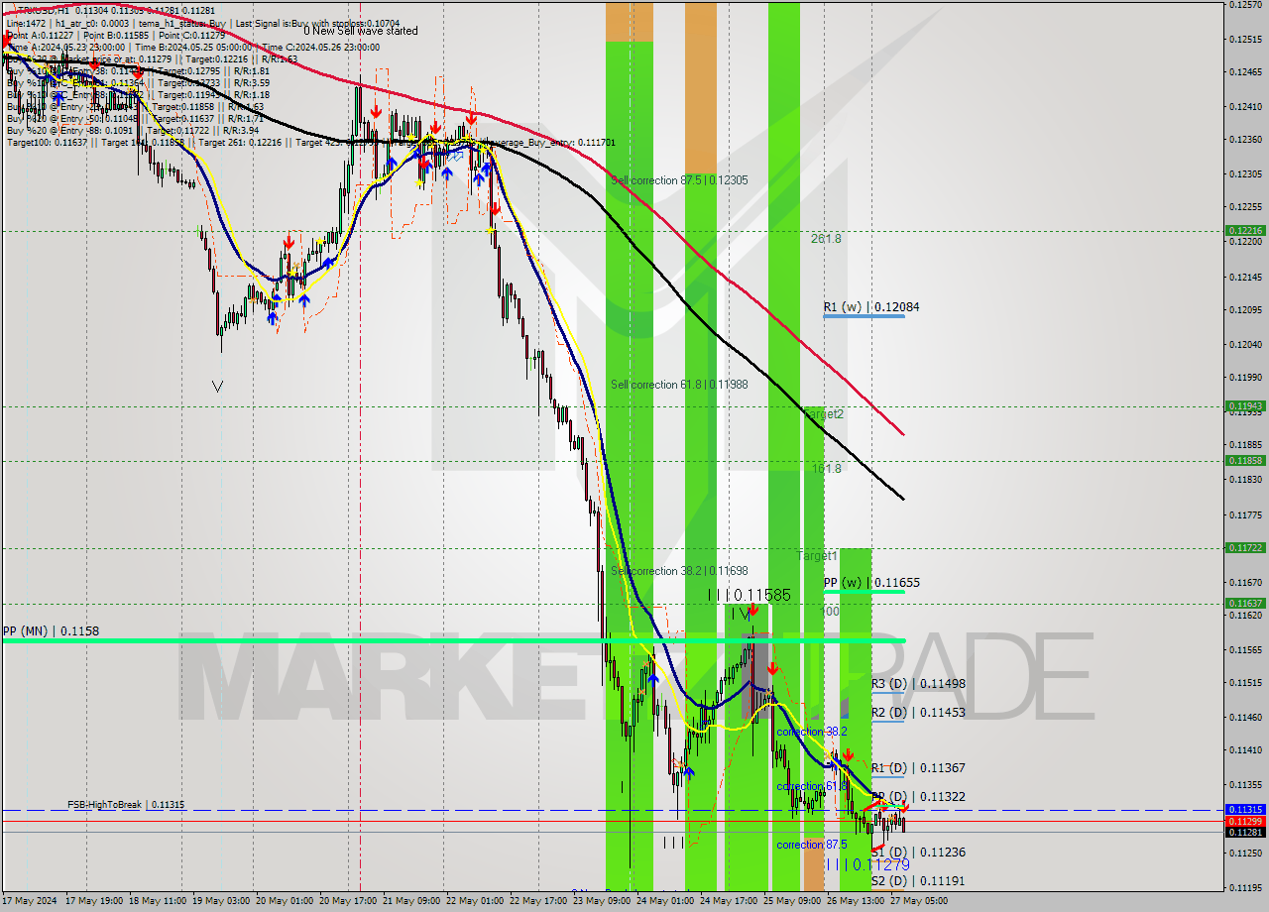The image size is (1269, 912).
Task: Click the red 0.11299 price axis tag
Action: (1245, 821)
